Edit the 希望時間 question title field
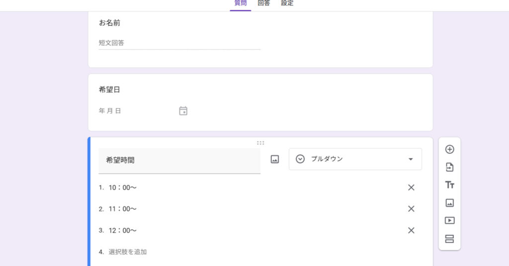The height and width of the screenshot is (266, 509). (179, 160)
